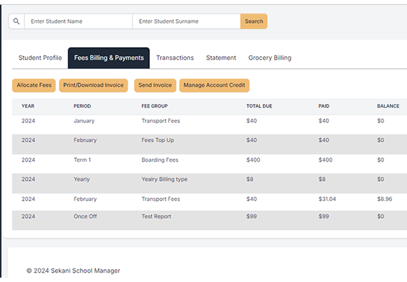Click the $8 paid value
This screenshot has width=407, height=282.
point(322,179)
